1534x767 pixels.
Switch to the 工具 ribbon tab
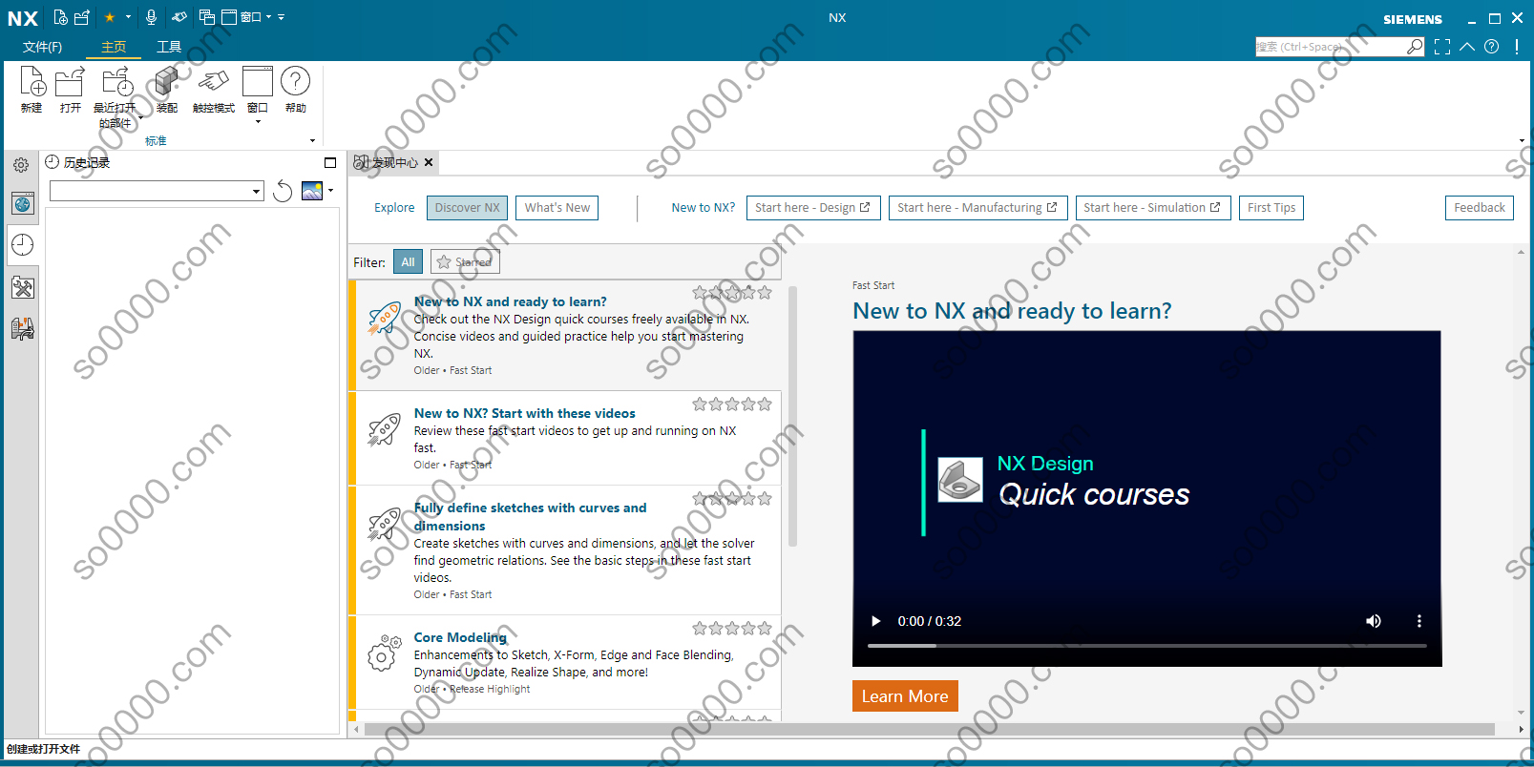pyautogui.click(x=169, y=47)
